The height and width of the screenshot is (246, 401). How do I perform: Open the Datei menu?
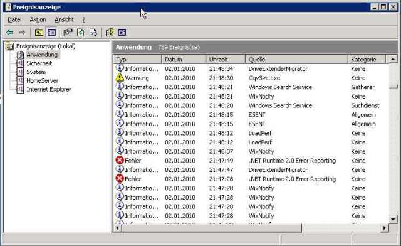click(x=14, y=19)
